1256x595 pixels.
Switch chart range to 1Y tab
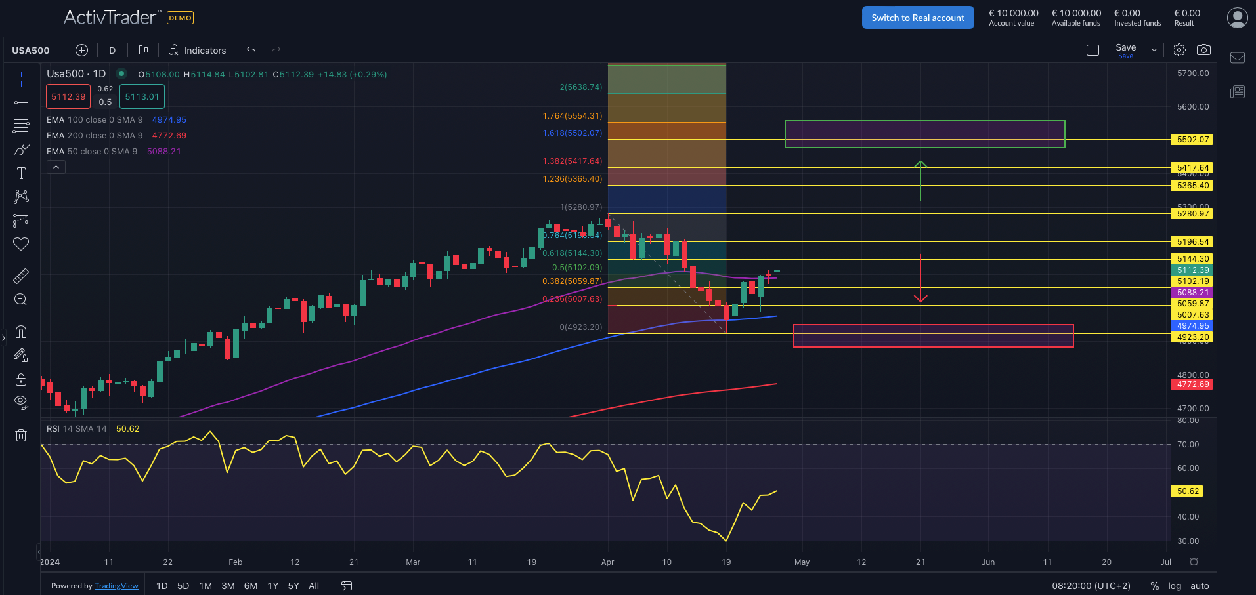pyautogui.click(x=272, y=586)
